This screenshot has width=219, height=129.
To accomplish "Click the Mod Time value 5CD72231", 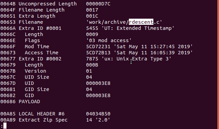I will (98, 47).
